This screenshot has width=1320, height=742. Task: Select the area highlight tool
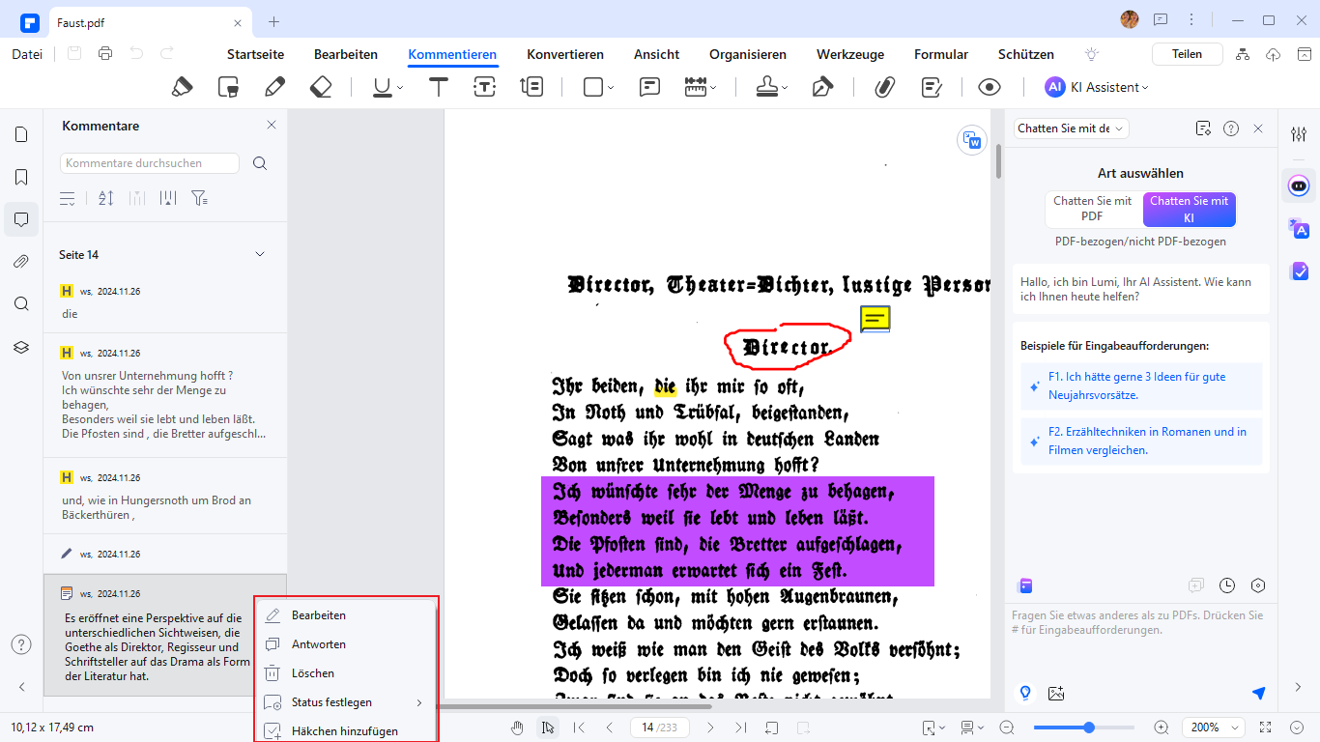pyautogui.click(x=228, y=87)
